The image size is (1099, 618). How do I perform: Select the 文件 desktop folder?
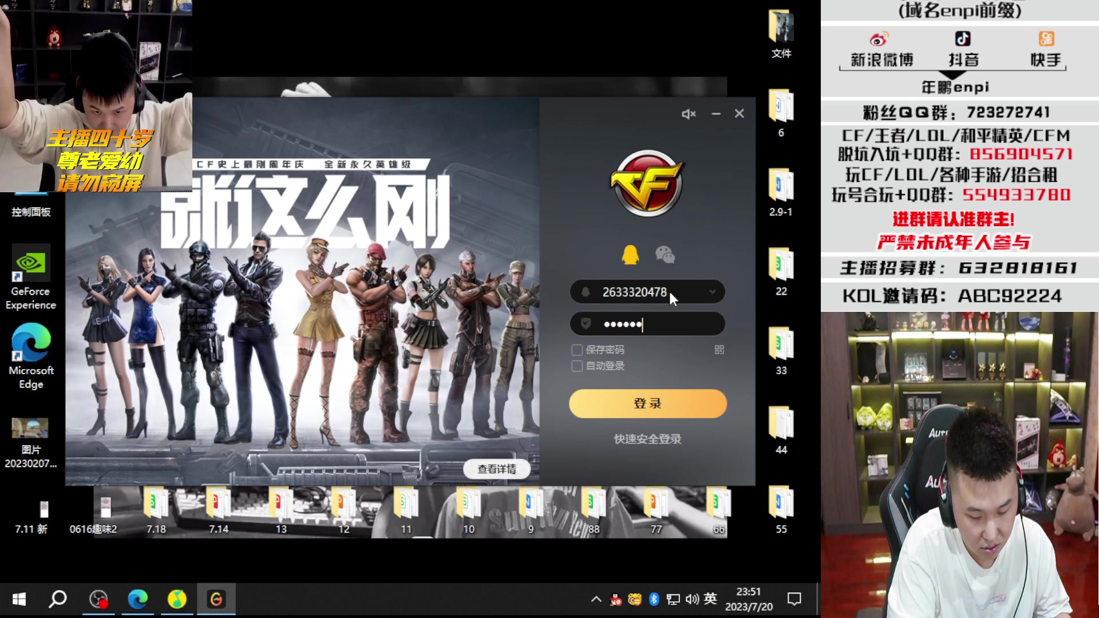point(781,34)
